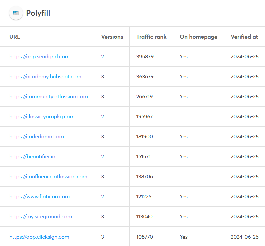Click the Yes cell in hubspot row
Viewport: 265px width, 246px height.
point(184,77)
